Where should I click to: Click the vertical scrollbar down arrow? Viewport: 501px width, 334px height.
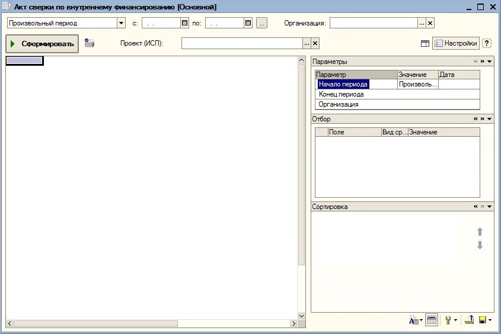[301, 316]
